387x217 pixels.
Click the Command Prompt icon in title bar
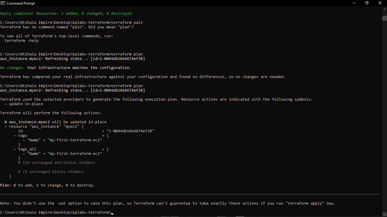[3, 3]
